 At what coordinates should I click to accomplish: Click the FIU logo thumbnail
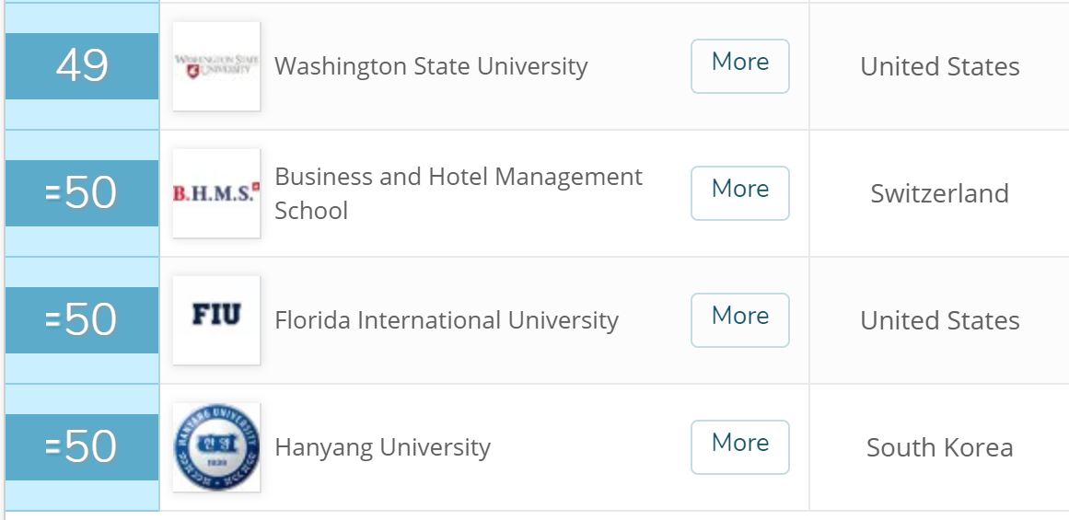coord(216,320)
